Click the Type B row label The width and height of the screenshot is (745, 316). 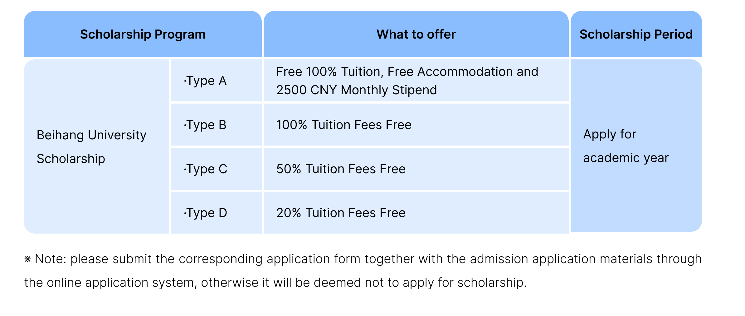tap(205, 125)
